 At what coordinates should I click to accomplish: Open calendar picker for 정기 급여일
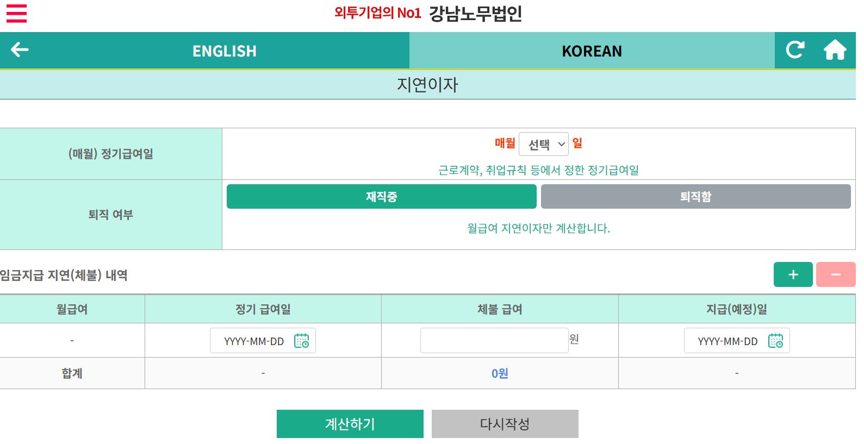(301, 341)
